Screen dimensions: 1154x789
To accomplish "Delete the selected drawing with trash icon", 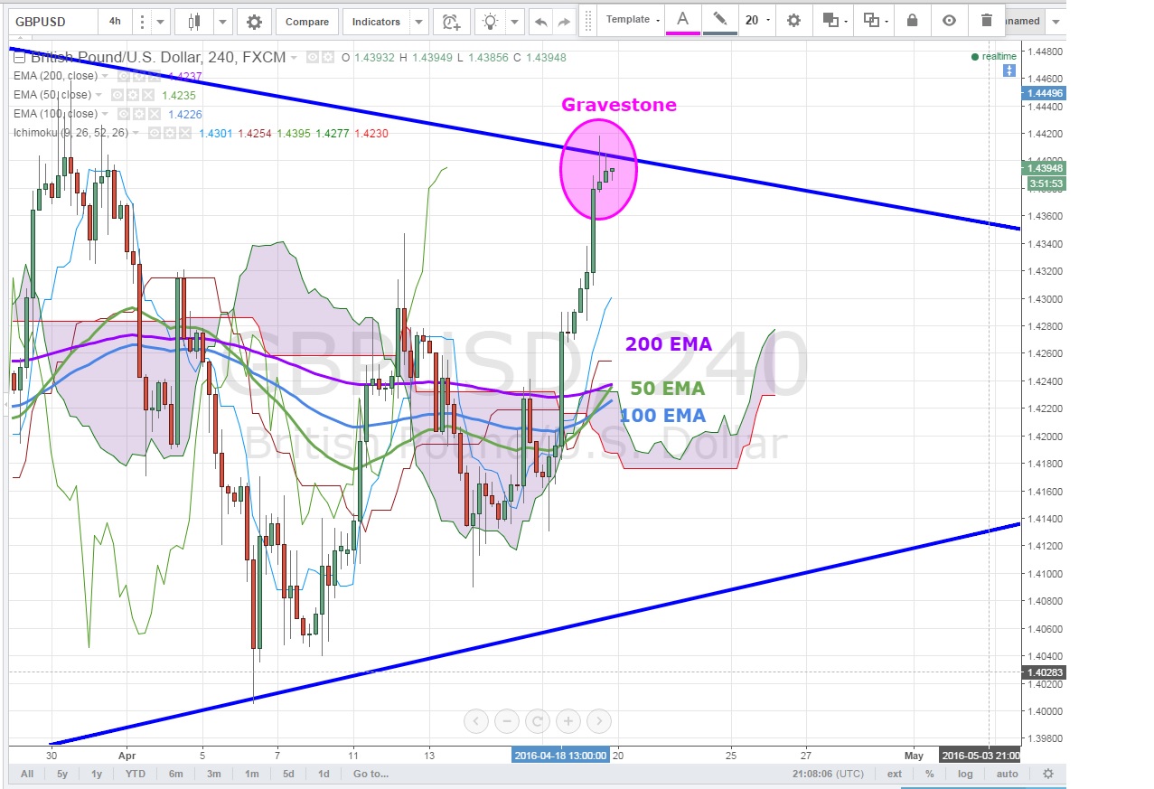I will [986, 21].
